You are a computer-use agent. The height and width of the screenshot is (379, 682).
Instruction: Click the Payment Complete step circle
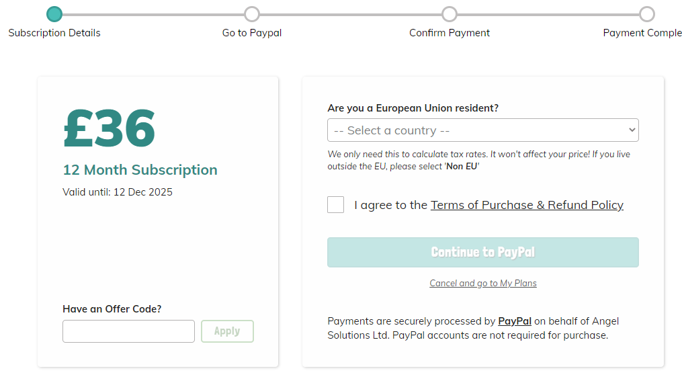pos(646,14)
